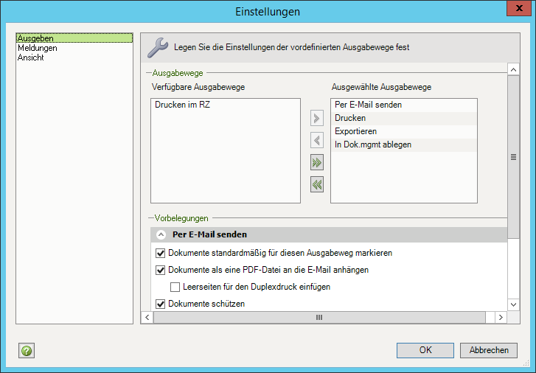Toggle the 'Dokumente schützen' checkbox
This screenshot has height=373, width=536.
tap(161, 304)
